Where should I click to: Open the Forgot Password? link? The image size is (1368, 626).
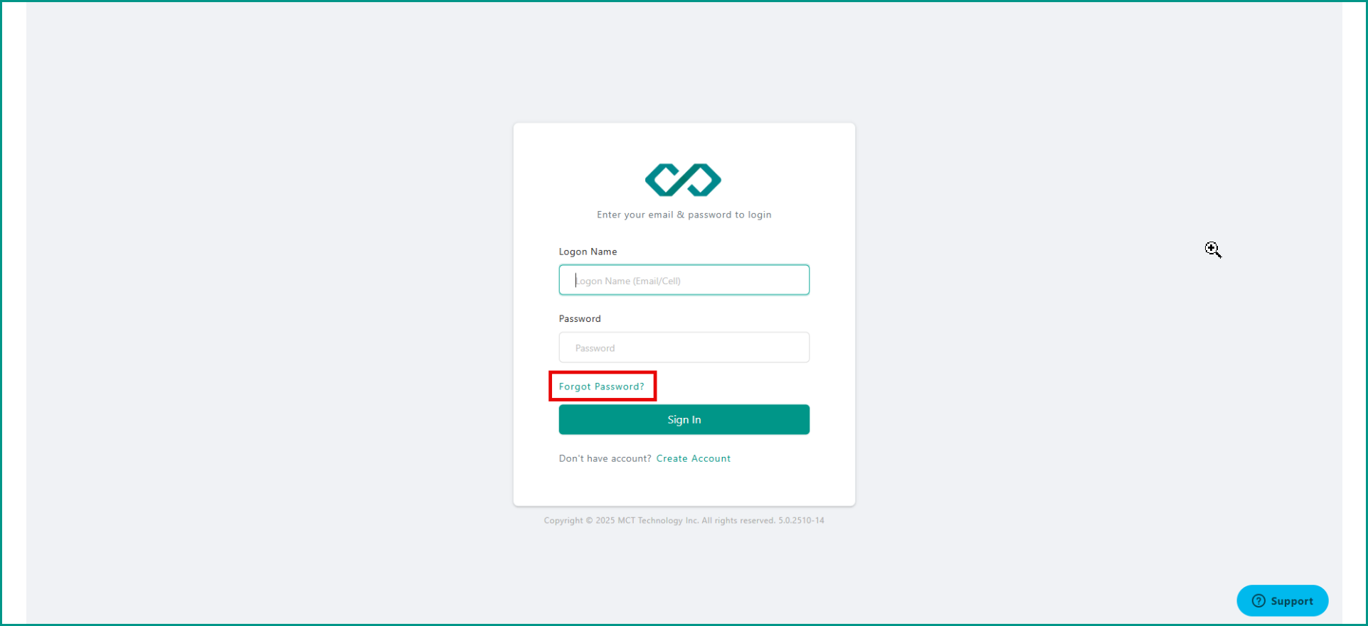[601, 387]
